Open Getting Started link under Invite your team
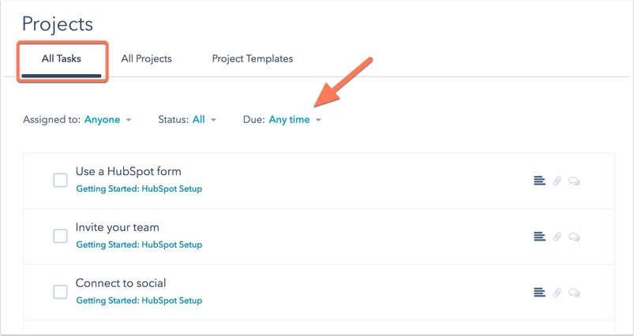Image resolution: width=634 pixels, height=336 pixels. click(139, 245)
